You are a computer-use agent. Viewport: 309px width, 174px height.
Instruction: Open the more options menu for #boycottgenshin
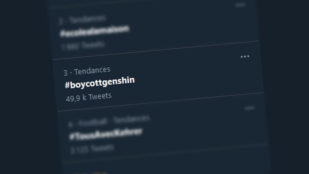point(244,56)
